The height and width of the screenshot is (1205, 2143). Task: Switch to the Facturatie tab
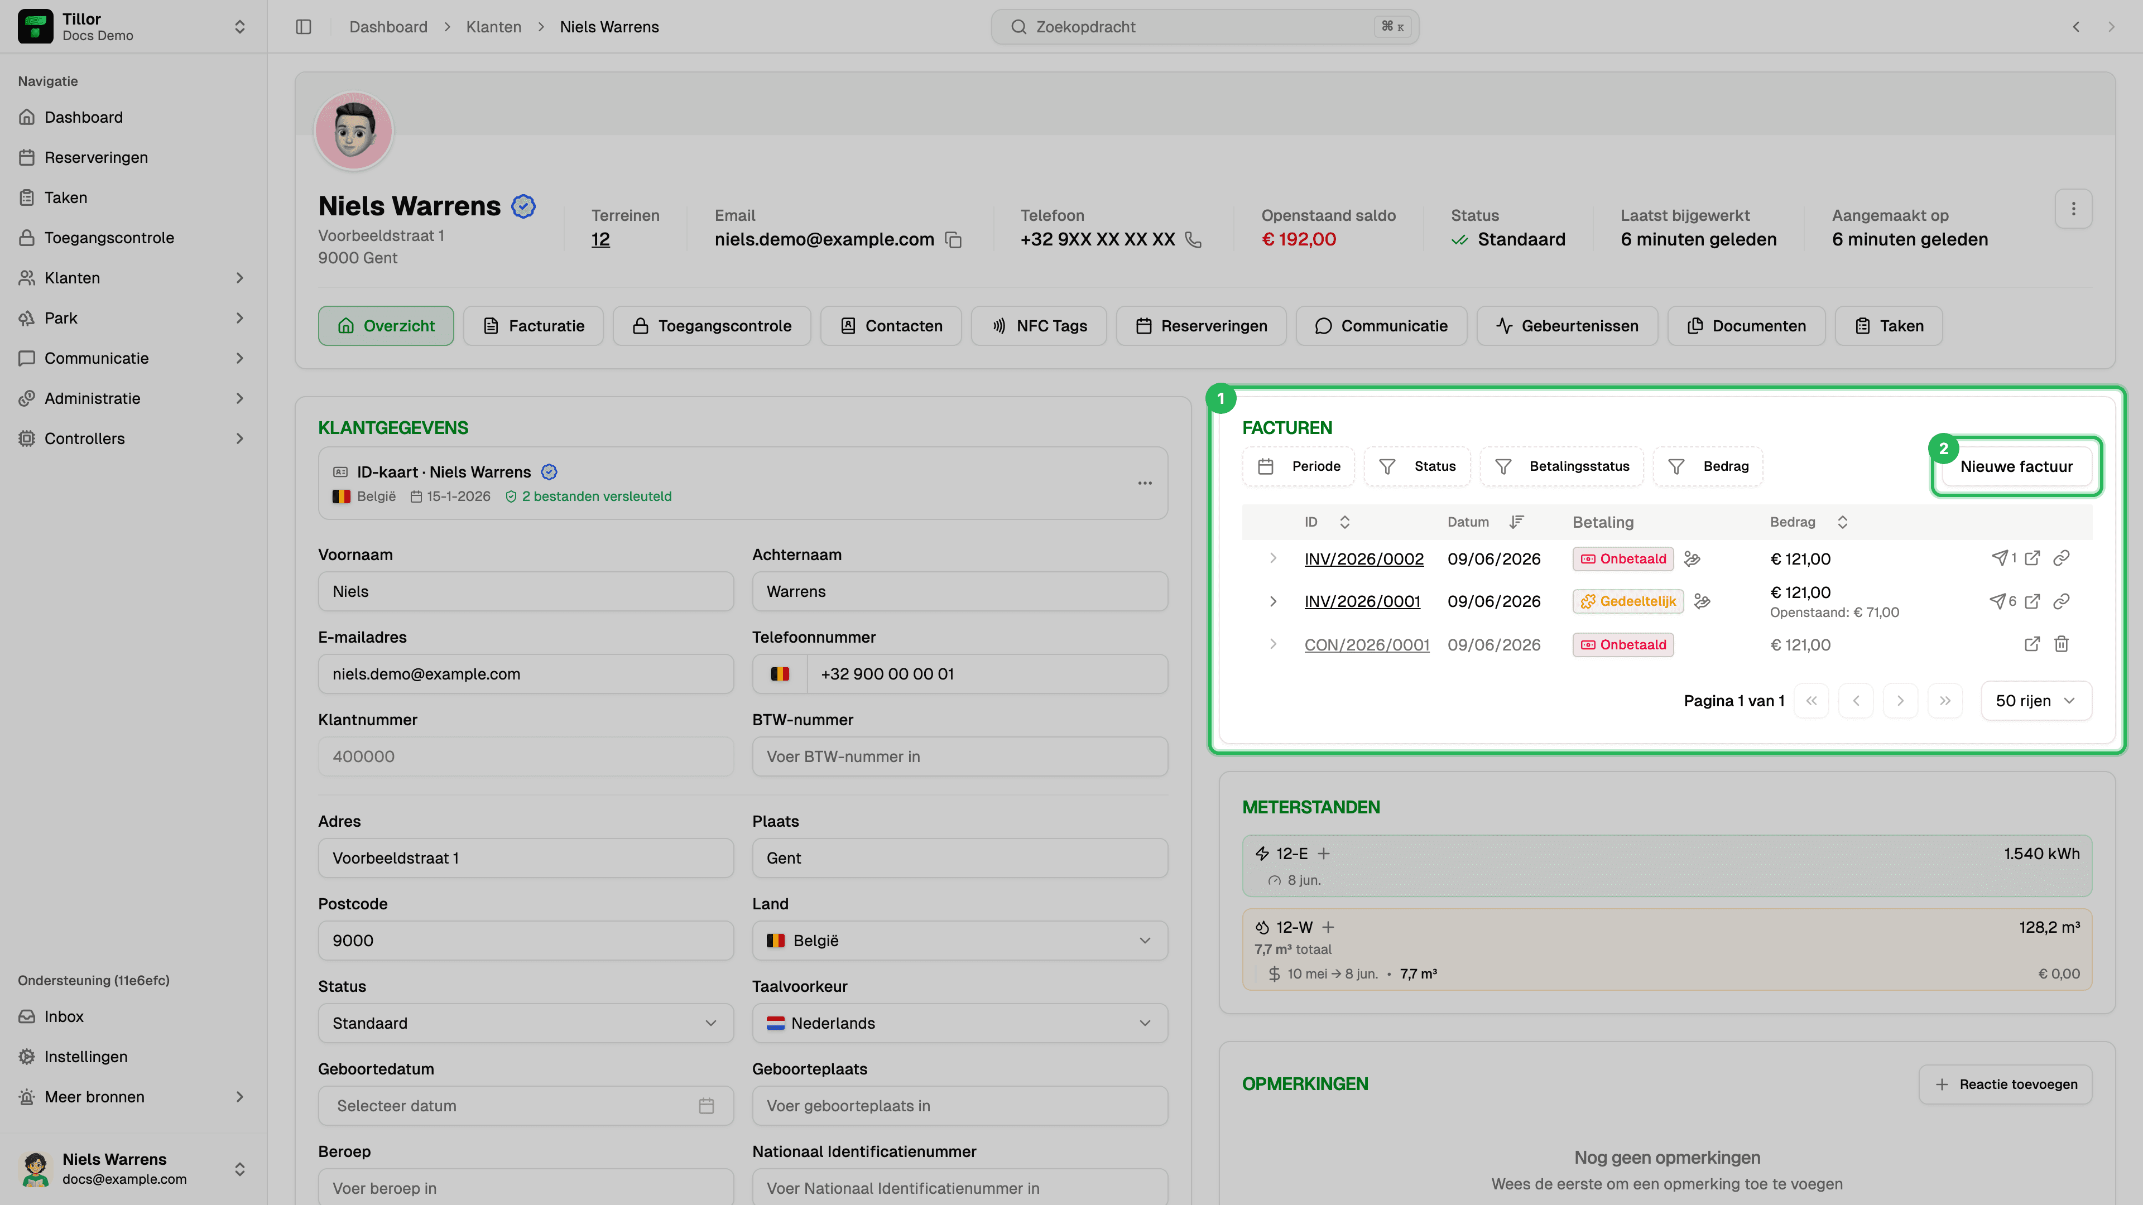click(x=534, y=326)
